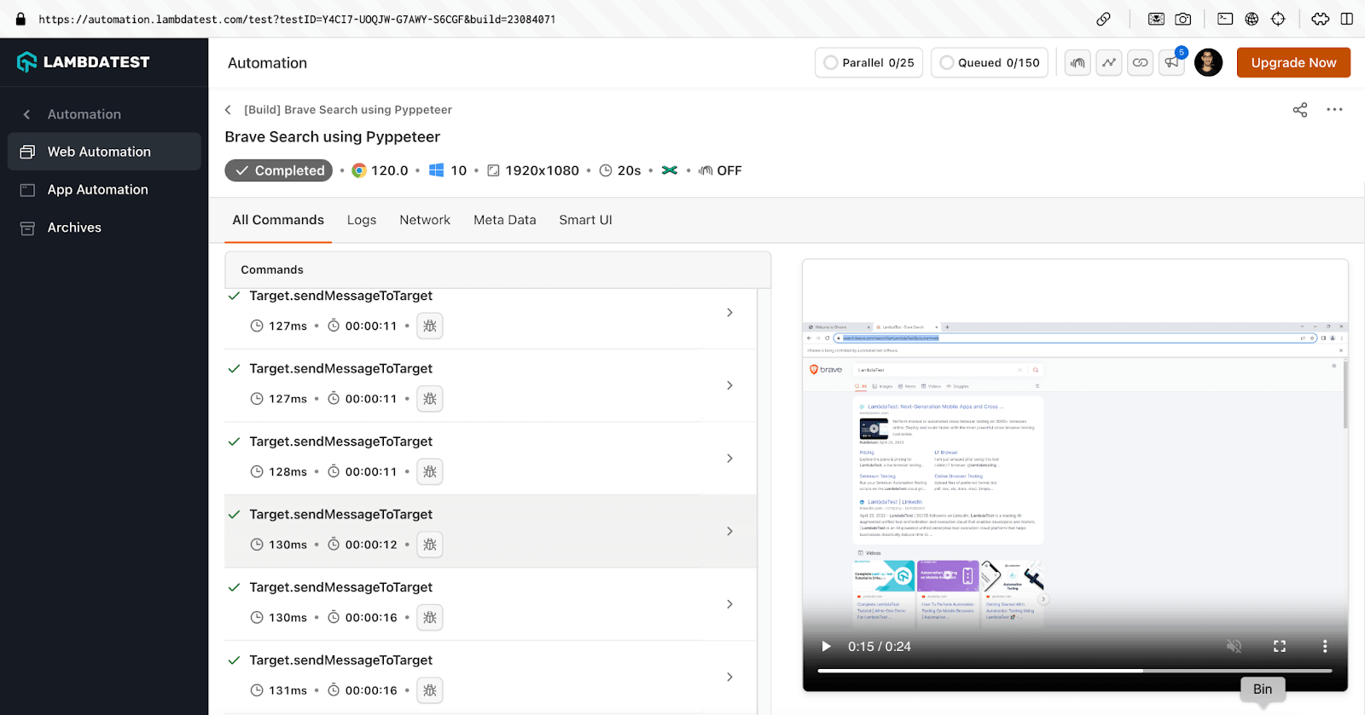
Task: Play the test recording video
Action: tap(826, 646)
